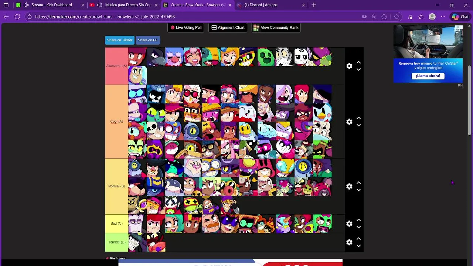Select the penguin brawler in Cool tier

322,112
